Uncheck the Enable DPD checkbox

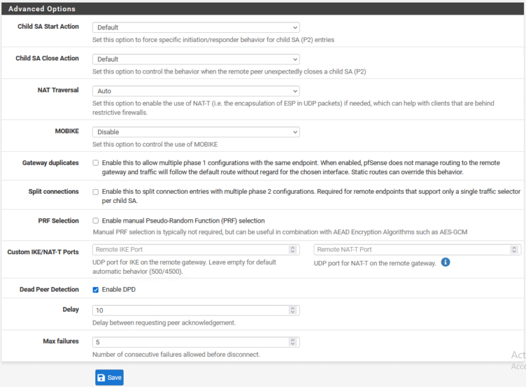coord(96,290)
